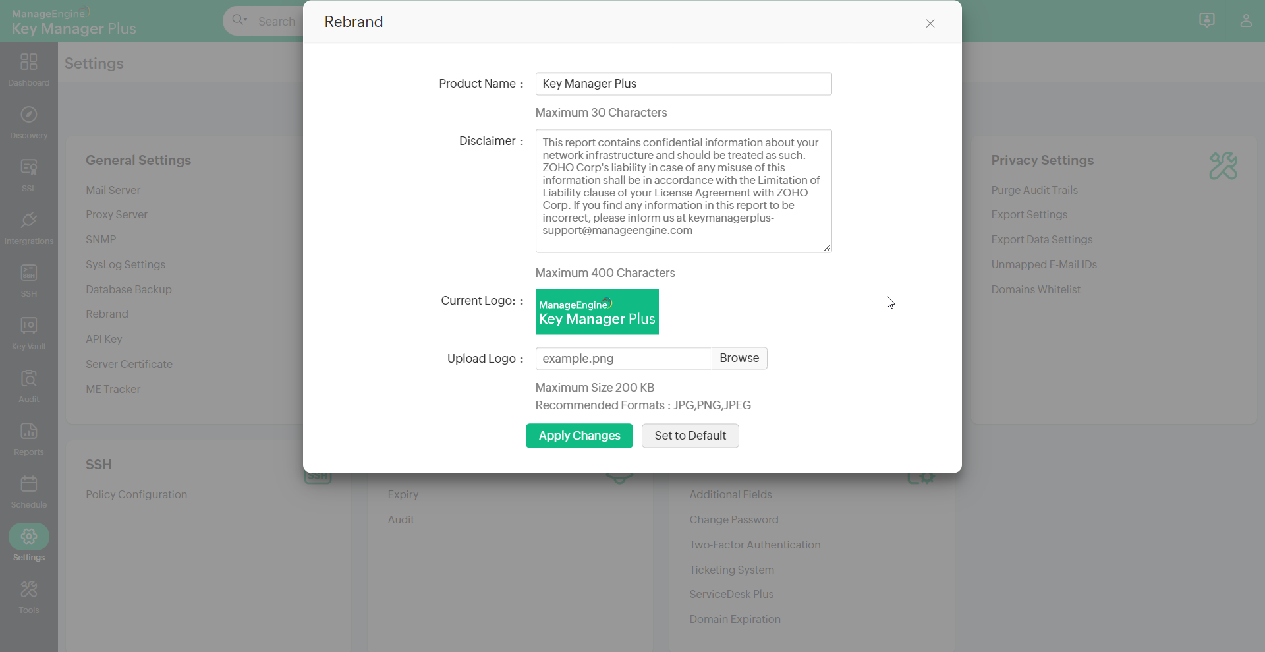Open ME Tracker settings

click(x=113, y=390)
